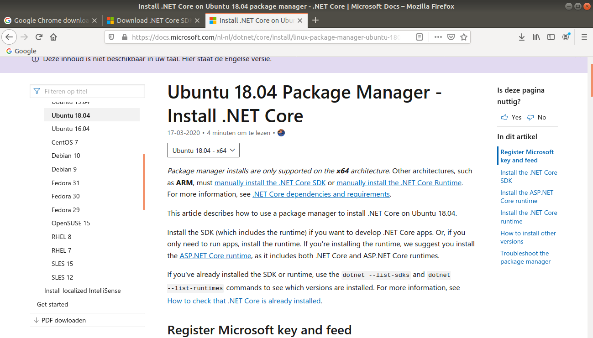Image resolution: width=593 pixels, height=338 pixels.
Task: Open Get started in sidebar
Action: coord(52,304)
